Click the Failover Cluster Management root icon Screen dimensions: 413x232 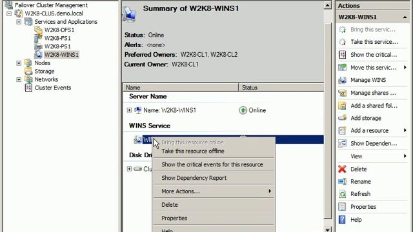click(8, 5)
